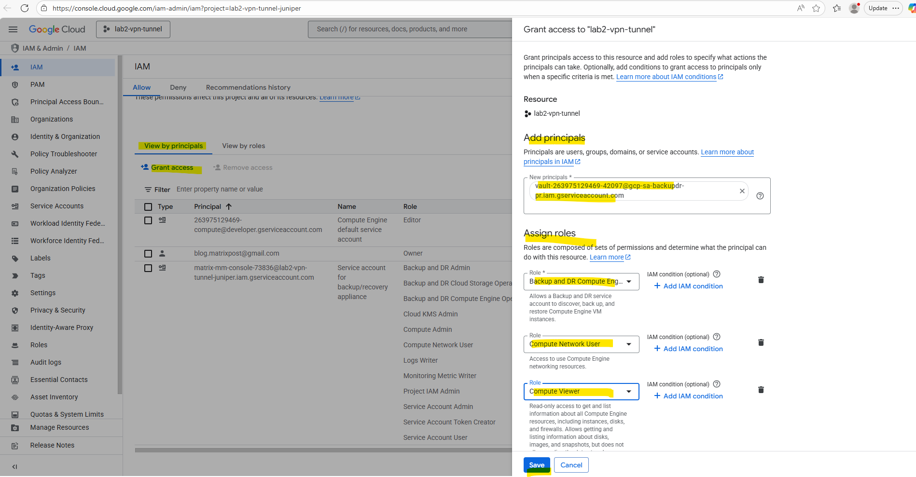916x477 pixels.
Task: Select the View by roles tab
Action: [243, 146]
